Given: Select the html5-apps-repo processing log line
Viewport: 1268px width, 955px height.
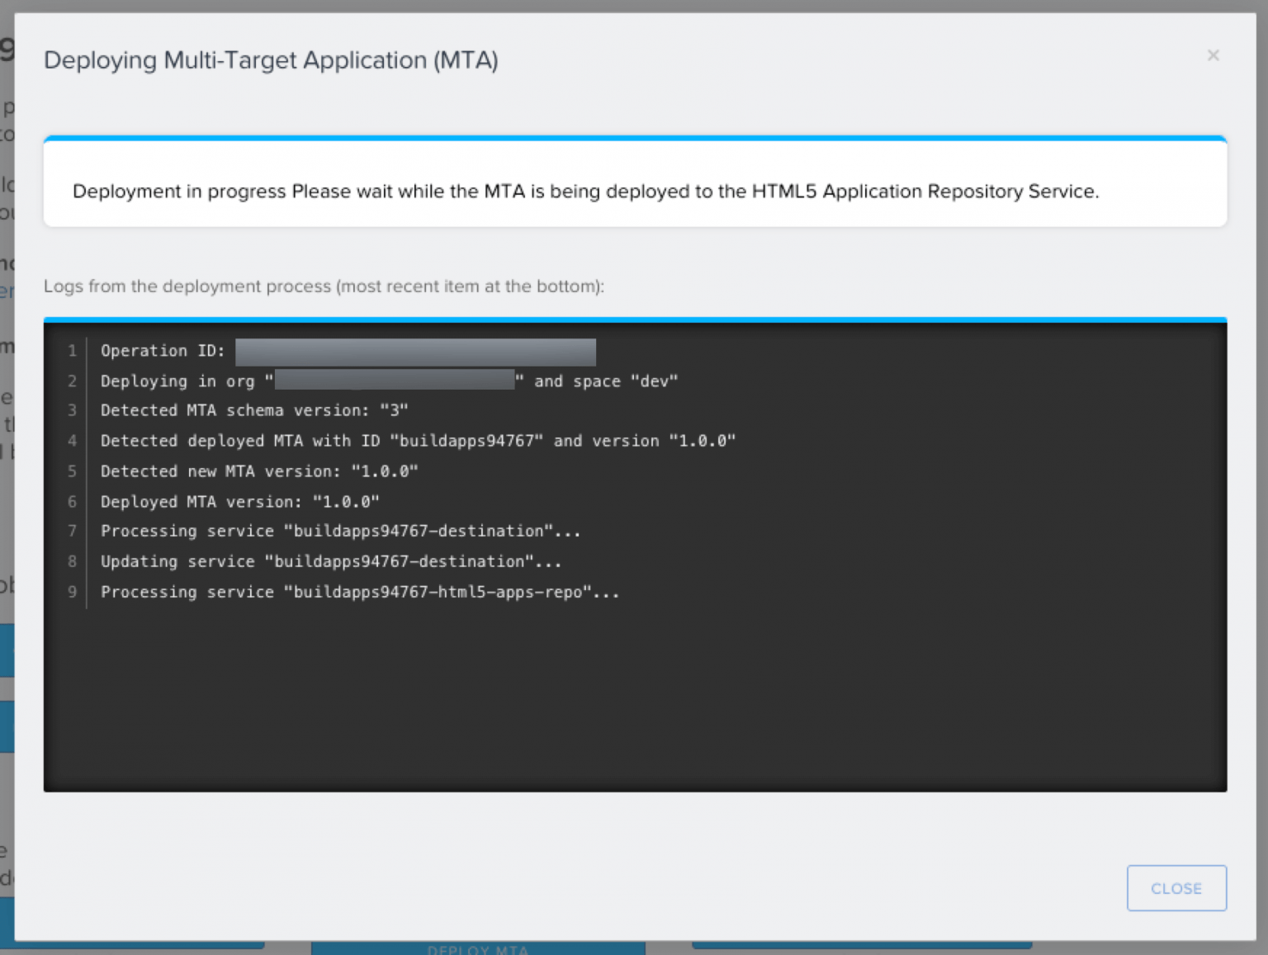Looking at the screenshot, I should [x=359, y=592].
